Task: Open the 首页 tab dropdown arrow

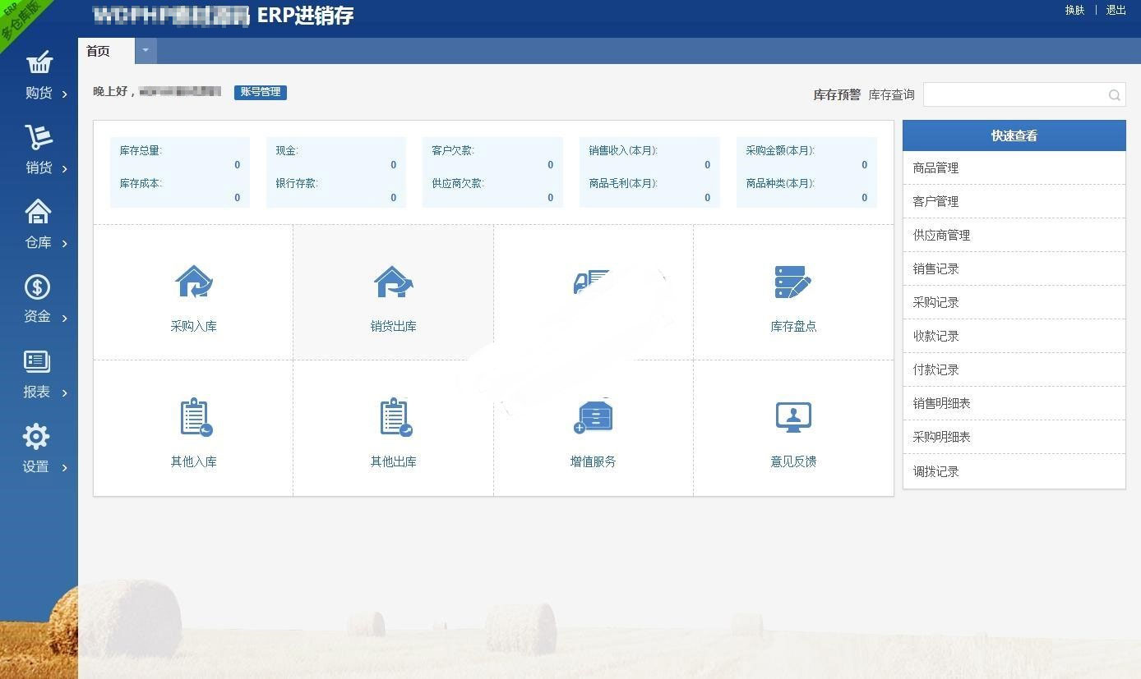Action: 146,50
